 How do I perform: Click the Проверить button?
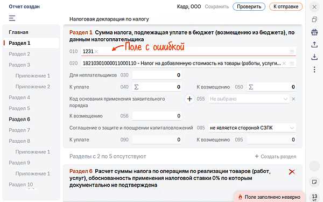249,6
